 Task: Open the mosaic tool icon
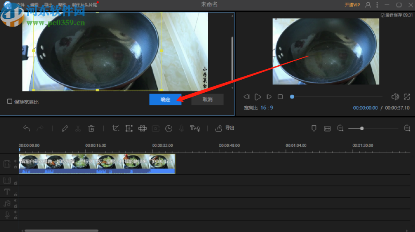pos(142,128)
